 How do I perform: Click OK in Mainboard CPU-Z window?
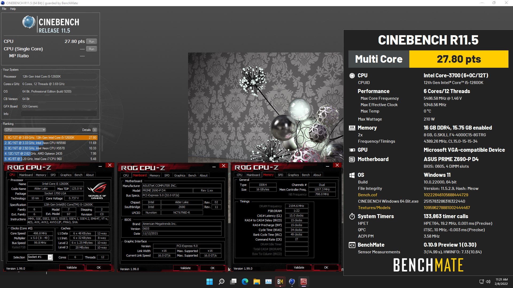[213, 268]
